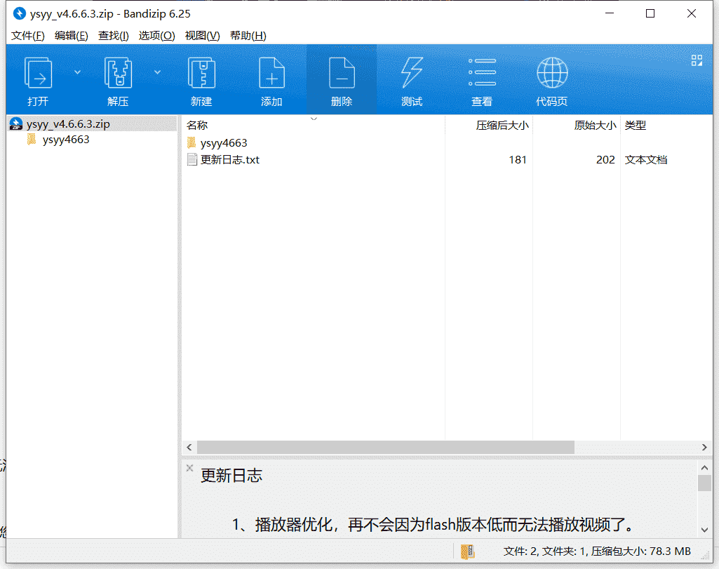Click the zip archive icon in tree root

point(16,123)
